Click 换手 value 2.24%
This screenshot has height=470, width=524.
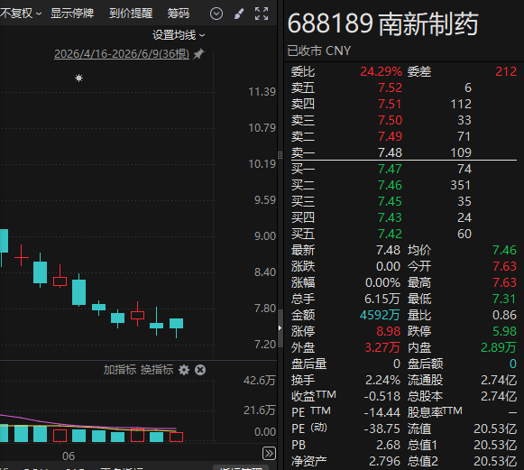click(x=382, y=380)
